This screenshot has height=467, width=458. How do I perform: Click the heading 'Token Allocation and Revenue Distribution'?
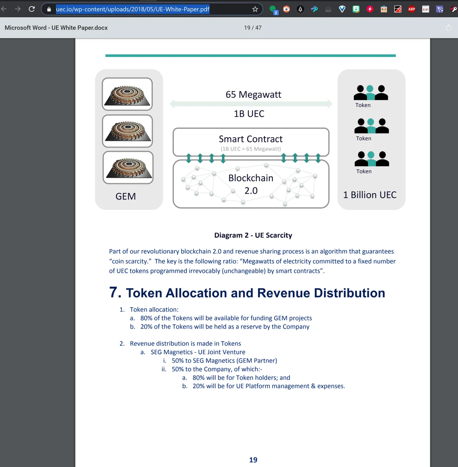point(255,293)
